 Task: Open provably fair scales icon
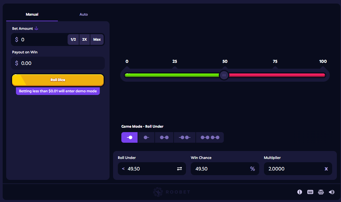click(321, 192)
